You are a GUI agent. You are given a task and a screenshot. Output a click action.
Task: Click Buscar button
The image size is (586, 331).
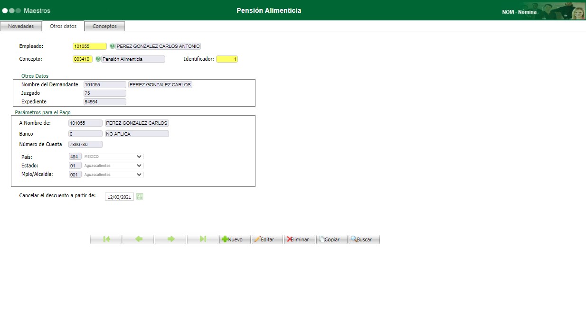[x=364, y=239]
